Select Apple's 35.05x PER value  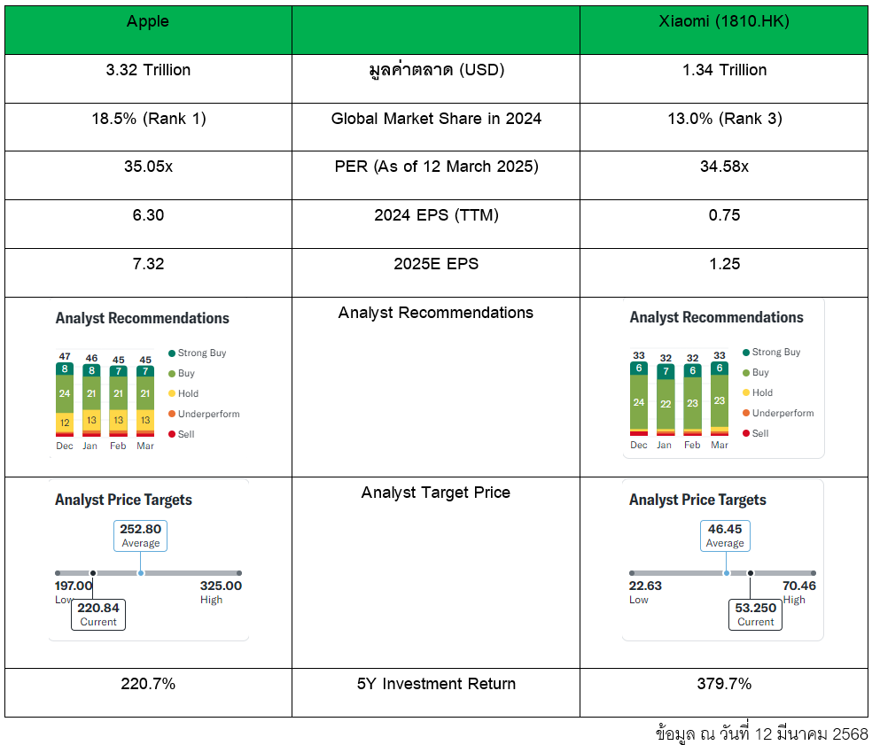(148, 167)
